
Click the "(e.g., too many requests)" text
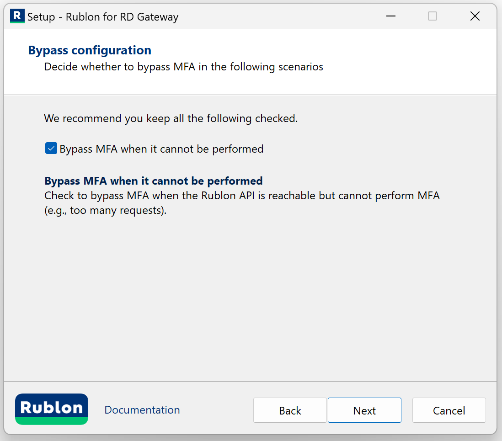coord(105,211)
